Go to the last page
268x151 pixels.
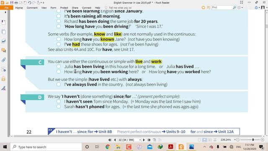149,140
